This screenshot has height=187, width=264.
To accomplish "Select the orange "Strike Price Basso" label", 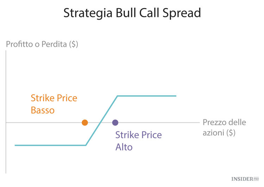I will point(54,104).
